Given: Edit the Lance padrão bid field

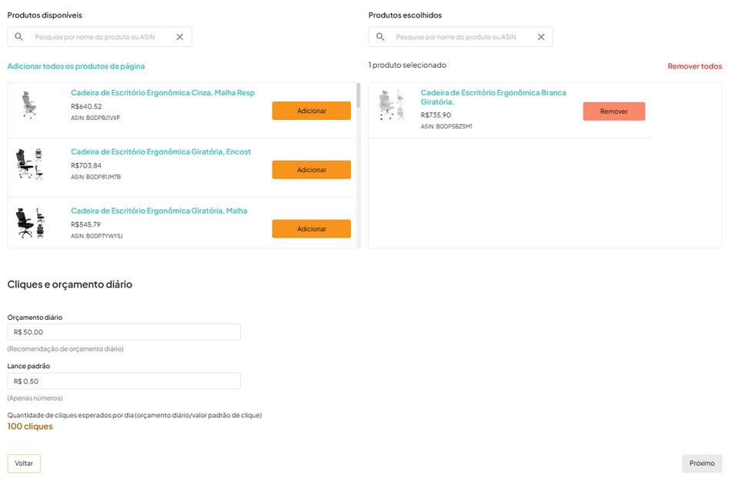Looking at the screenshot, I should point(124,381).
